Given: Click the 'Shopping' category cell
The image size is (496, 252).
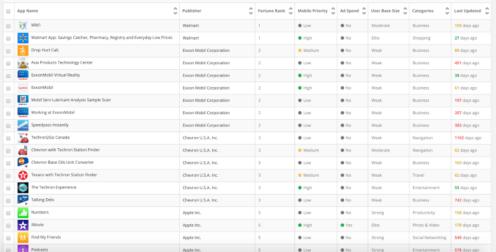Looking at the screenshot, I should (422, 38).
